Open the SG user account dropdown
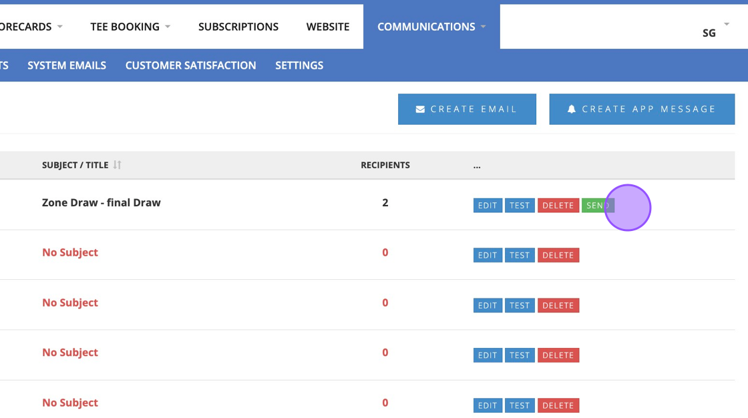The height and width of the screenshot is (418, 748). click(x=726, y=25)
